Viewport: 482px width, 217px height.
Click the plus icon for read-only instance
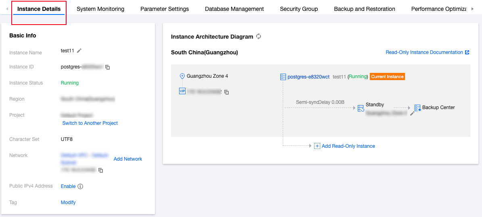pos(317,146)
